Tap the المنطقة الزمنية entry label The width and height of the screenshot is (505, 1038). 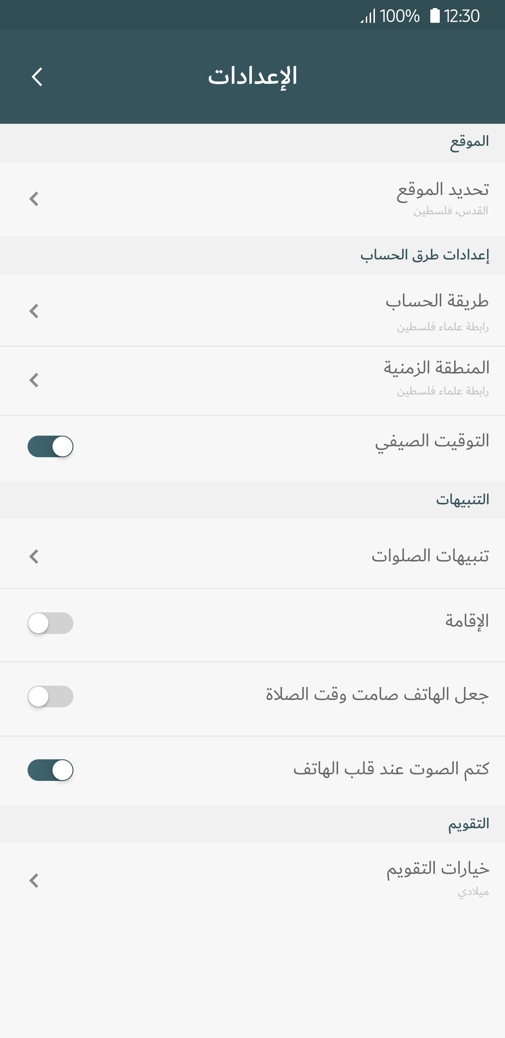(436, 368)
